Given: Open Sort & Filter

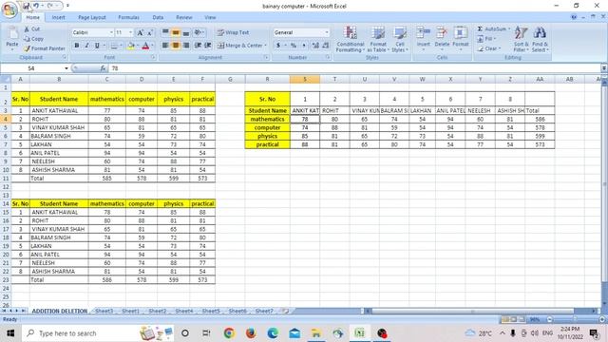Looking at the screenshot, I should [x=521, y=39].
